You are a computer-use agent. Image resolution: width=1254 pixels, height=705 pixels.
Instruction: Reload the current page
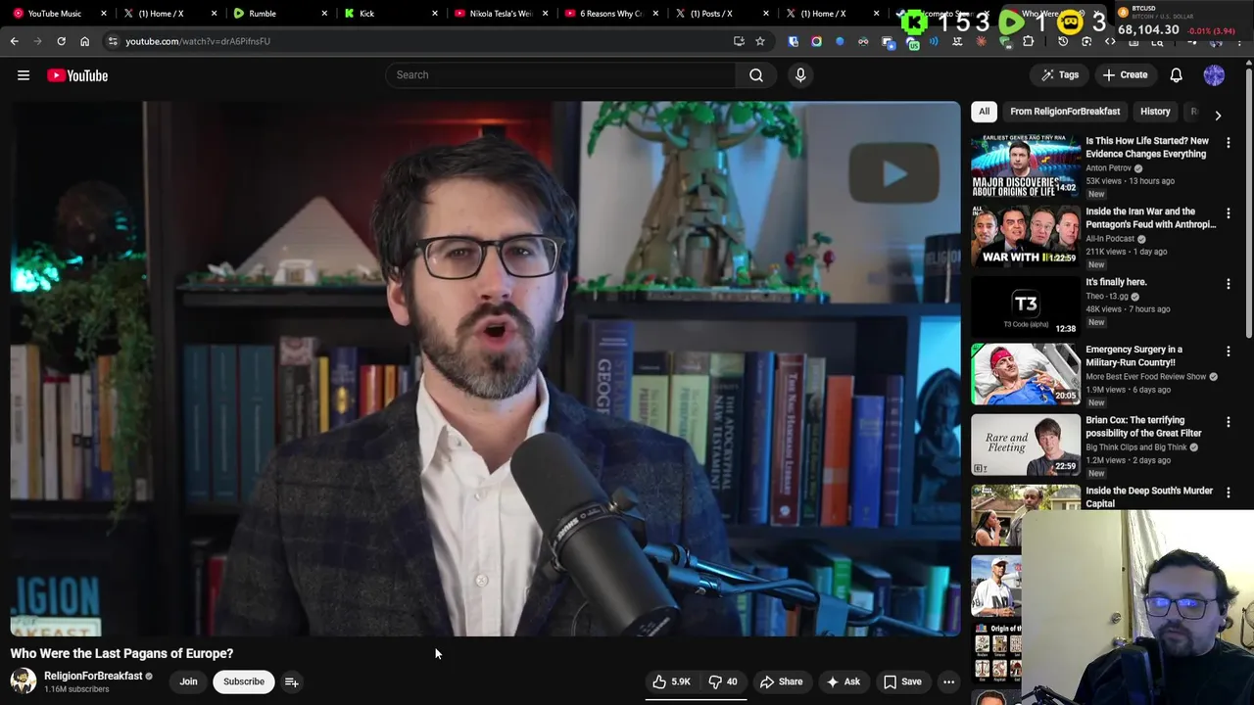tap(61, 41)
